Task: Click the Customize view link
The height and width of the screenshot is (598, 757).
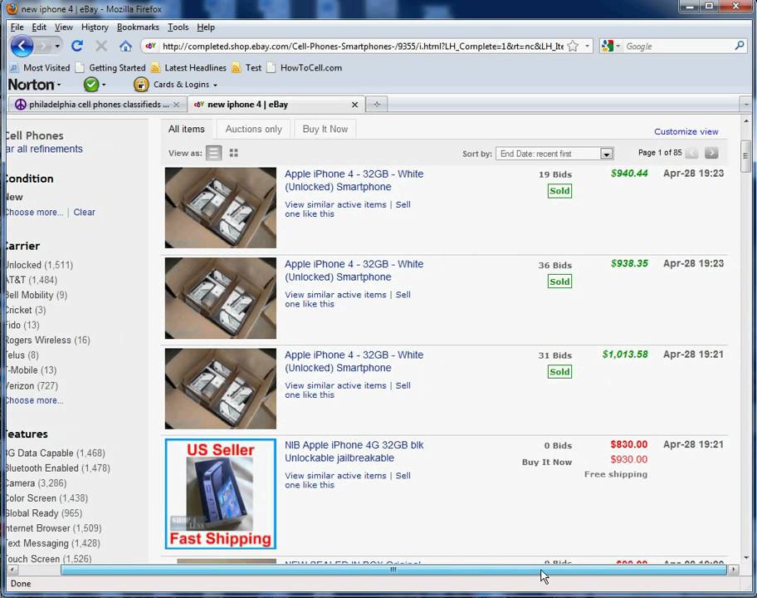Action: pyautogui.click(x=686, y=131)
